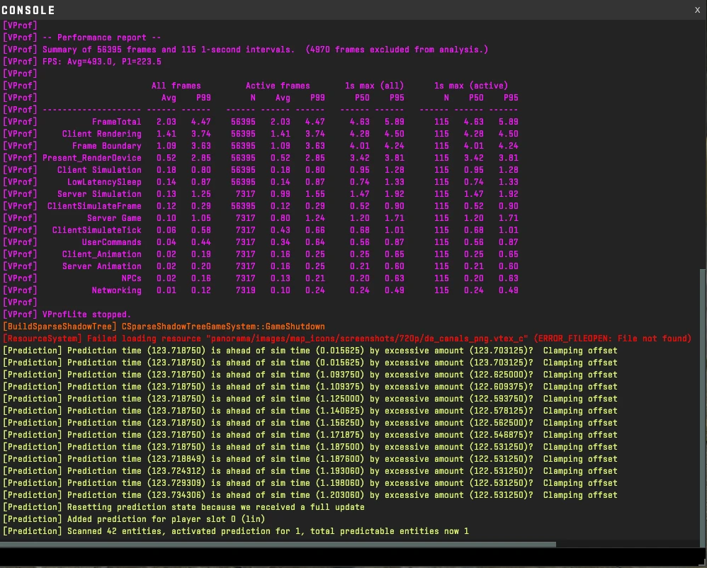Click the 'VProfLite stopped.' log line
The height and width of the screenshot is (568, 707).
67,314
